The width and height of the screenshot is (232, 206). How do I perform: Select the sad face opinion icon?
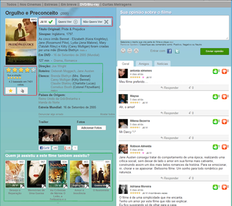click(136, 50)
